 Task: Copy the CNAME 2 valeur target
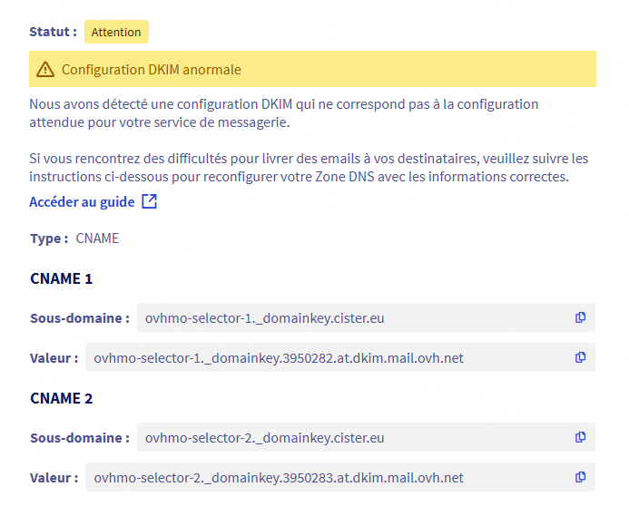tap(580, 477)
